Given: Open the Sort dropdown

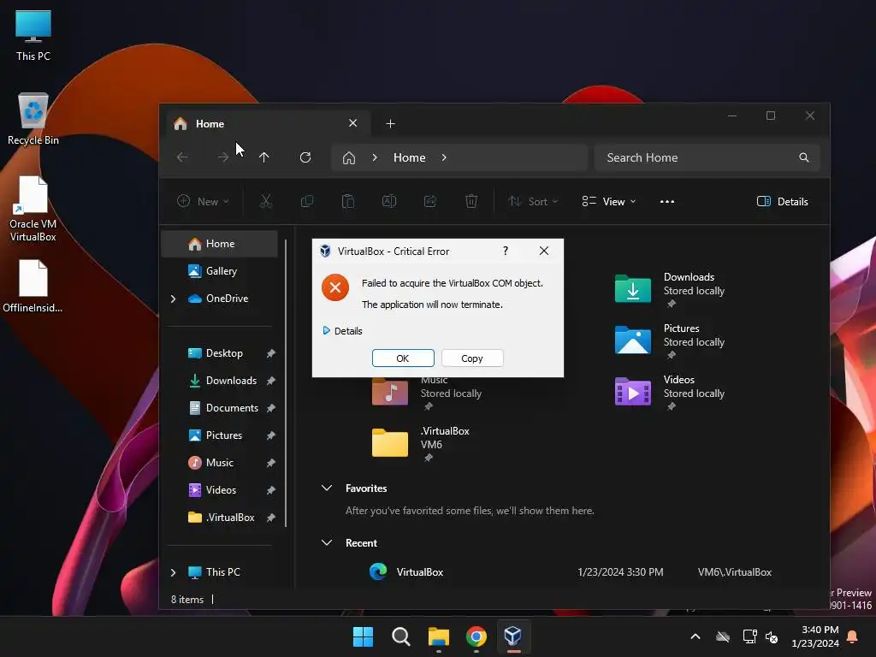Looking at the screenshot, I should click(533, 202).
